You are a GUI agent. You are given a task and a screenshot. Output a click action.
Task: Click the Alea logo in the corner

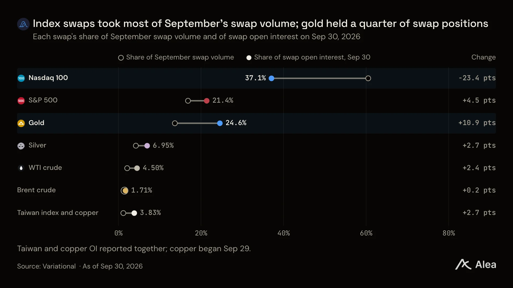click(x=476, y=265)
